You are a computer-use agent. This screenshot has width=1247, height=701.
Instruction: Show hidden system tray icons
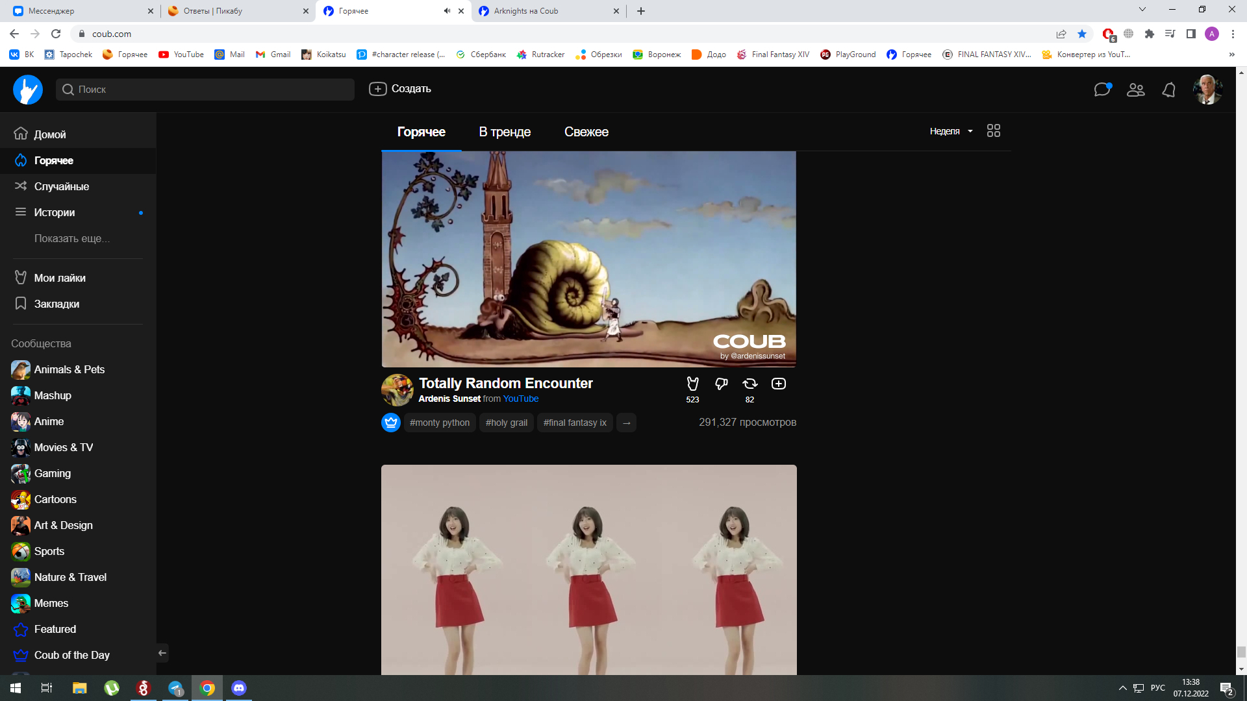[x=1122, y=688]
